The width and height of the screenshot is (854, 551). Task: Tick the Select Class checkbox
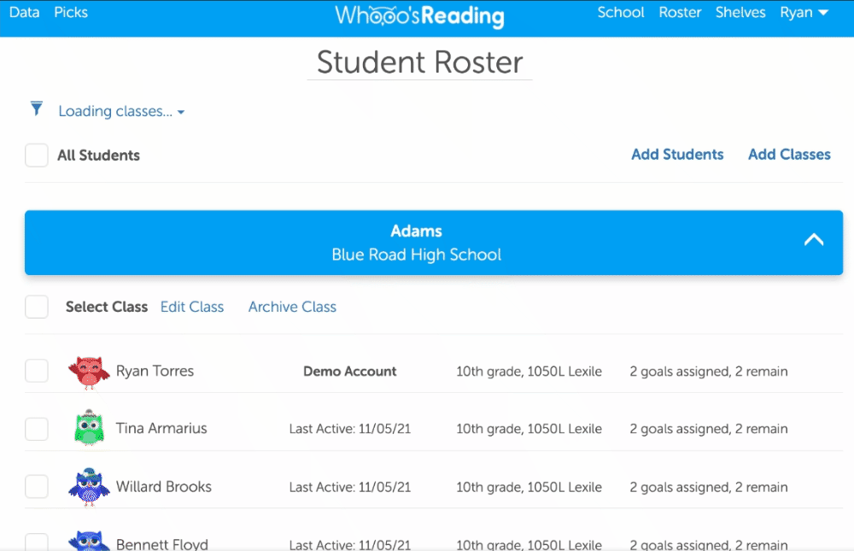tap(37, 307)
